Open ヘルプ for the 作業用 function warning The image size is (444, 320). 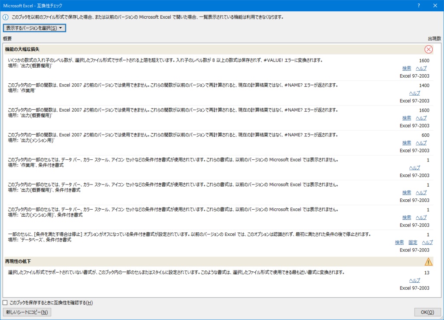point(415,93)
